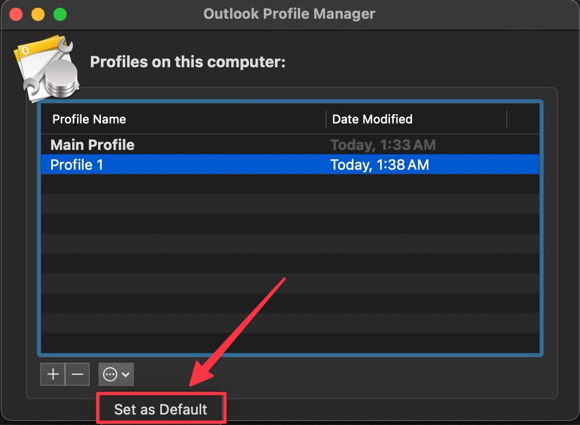Click the Today, 1:38 AM date cell

point(380,164)
